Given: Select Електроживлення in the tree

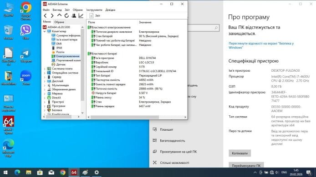Looking at the screenshot, I should point(66,56).
